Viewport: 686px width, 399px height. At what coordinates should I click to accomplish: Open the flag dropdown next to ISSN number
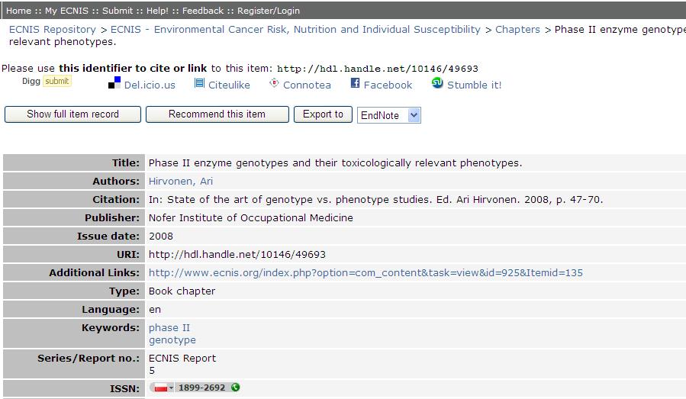[163, 388]
